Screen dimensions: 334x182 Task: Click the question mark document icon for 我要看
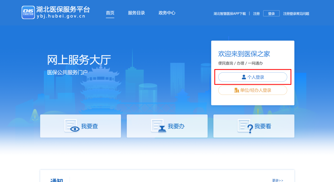pyautogui.click(x=245, y=126)
